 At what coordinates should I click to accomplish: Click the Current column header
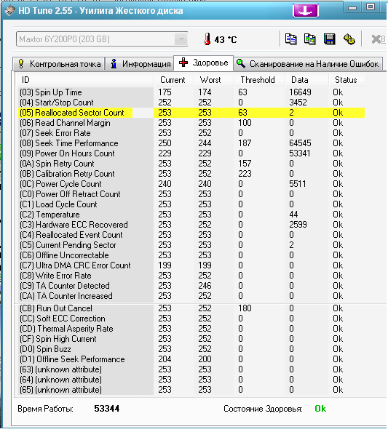[174, 80]
